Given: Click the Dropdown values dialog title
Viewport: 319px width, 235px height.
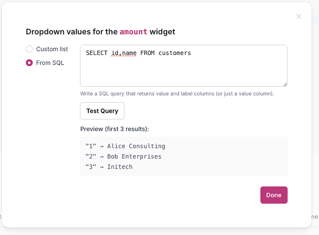Looking at the screenshot, I should (x=100, y=32).
